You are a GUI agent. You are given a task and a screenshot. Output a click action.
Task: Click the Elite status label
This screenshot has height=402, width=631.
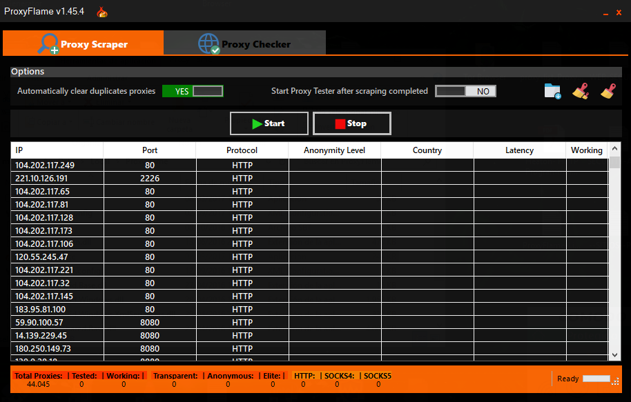pos(272,376)
